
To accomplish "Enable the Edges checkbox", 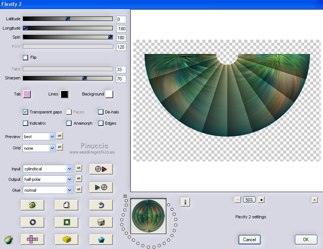I will click(100, 123).
